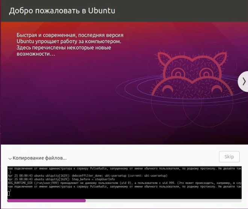Click inside the installer terminal log
Viewport: 248px width, 209px height.
pyautogui.click(x=124, y=182)
